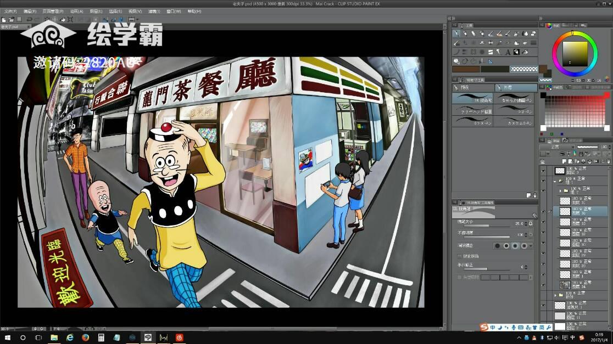Open the 动画(A) menu
613x344 pixels.
click(77, 12)
